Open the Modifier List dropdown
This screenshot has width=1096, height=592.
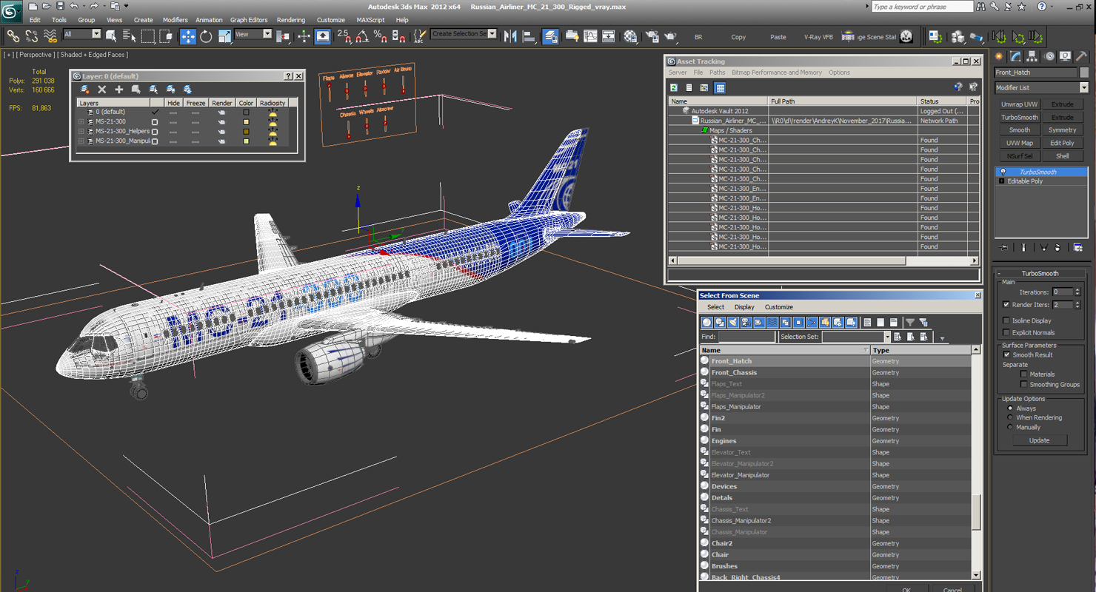pos(1041,87)
